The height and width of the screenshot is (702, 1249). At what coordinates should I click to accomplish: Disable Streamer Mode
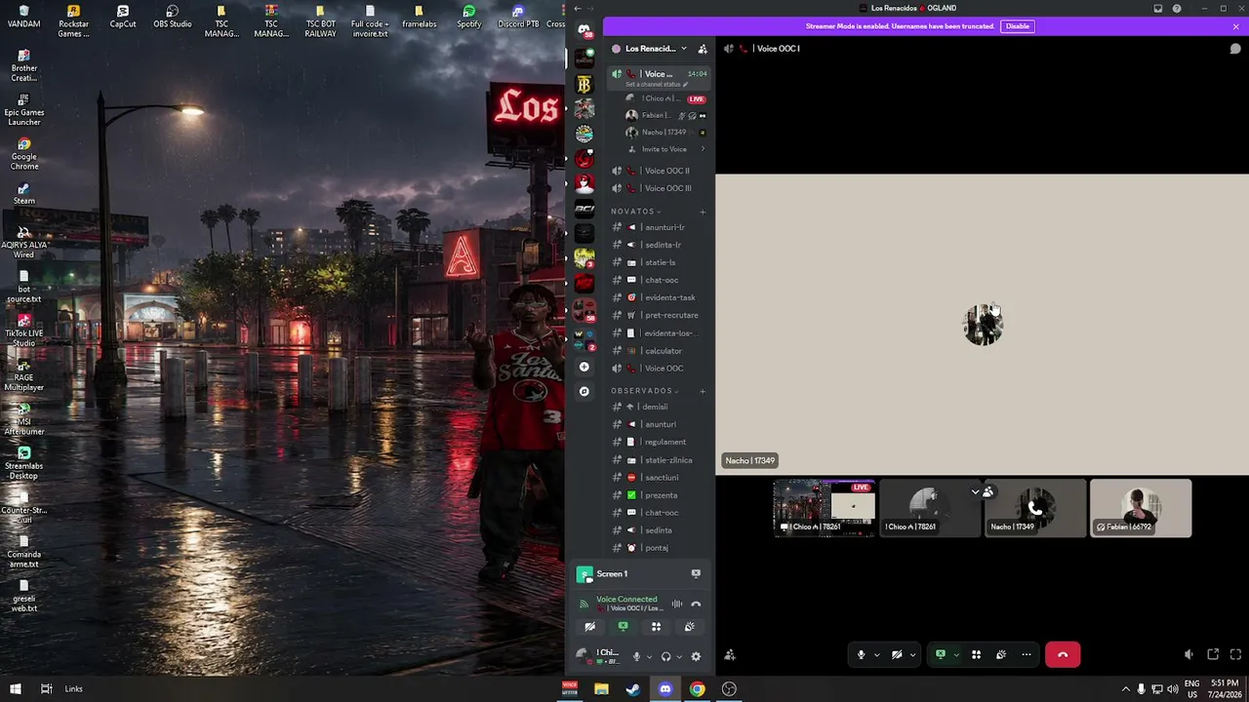point(1018,26)
